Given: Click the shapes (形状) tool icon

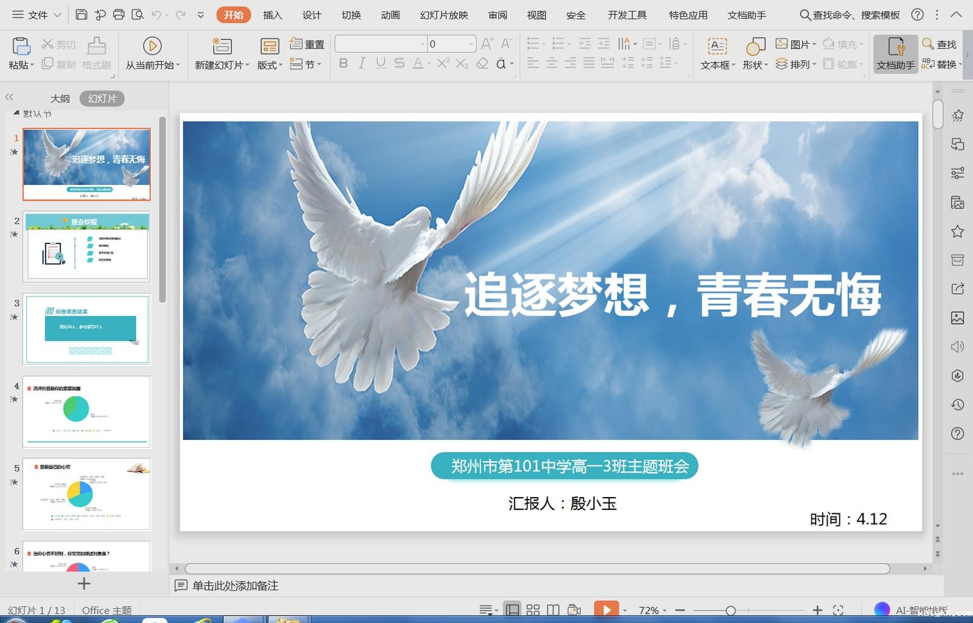Looking at the screenshot, I should coord(754,54).
